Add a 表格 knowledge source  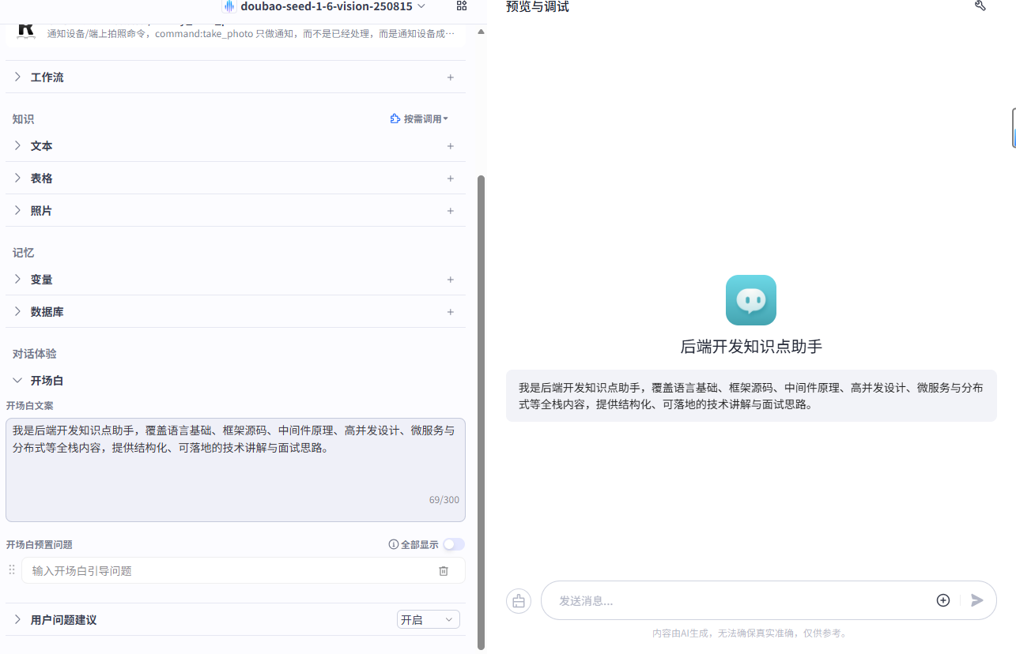point(451,178)
